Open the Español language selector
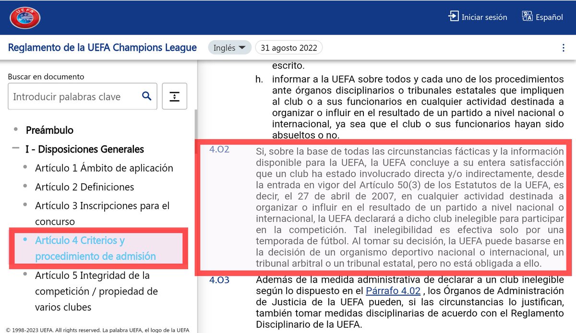This screenshot has height=333, width=576. point(549,17)
